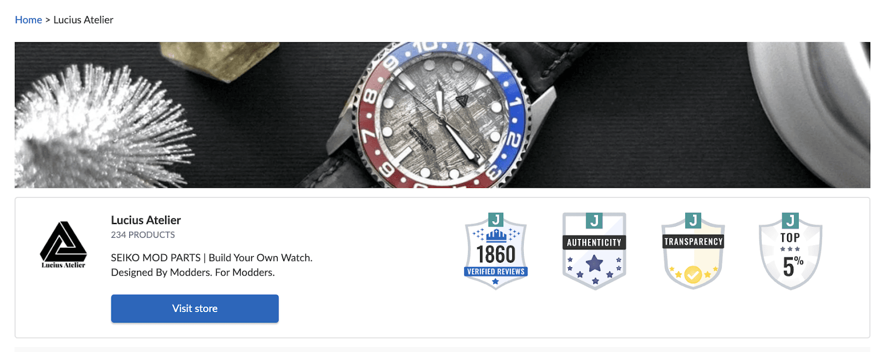Select the Transparency shield badge

click(x=693, y=251)
